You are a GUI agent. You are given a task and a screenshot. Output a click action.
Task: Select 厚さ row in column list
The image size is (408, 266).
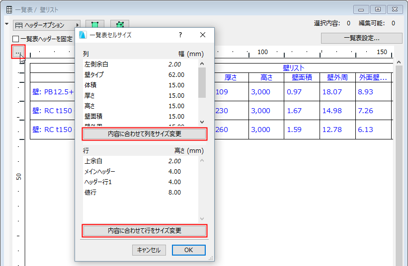point(141,96)
